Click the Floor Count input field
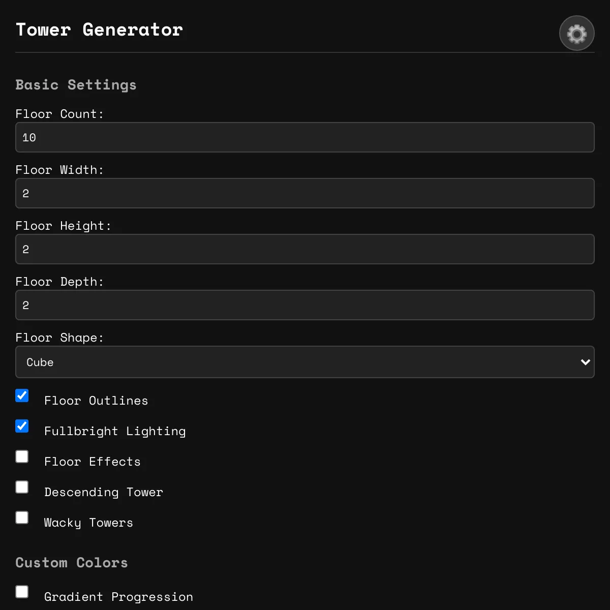The image size is (610, 610). (x=305, y=137)
